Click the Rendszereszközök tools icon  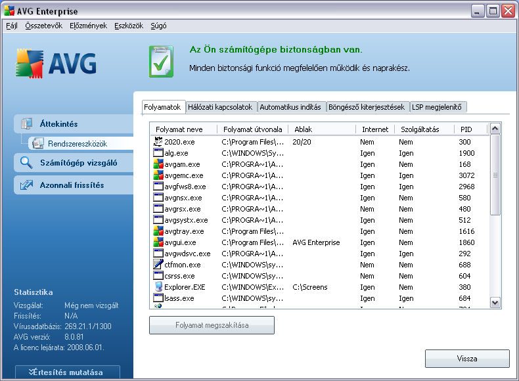[38, 143]
